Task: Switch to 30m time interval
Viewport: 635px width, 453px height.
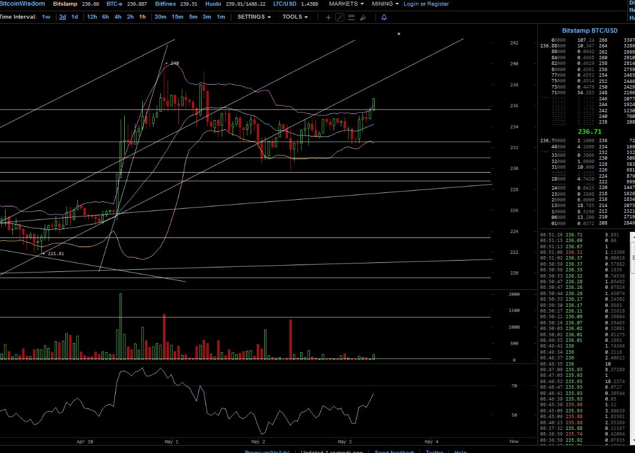Action: coord(160,17)
